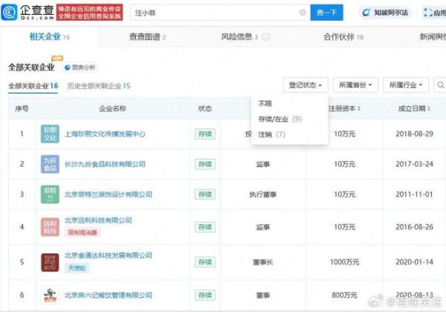Screen dimensions: 446x312
Task: Switch to 风险信息 tab
Action: (239, 36)
